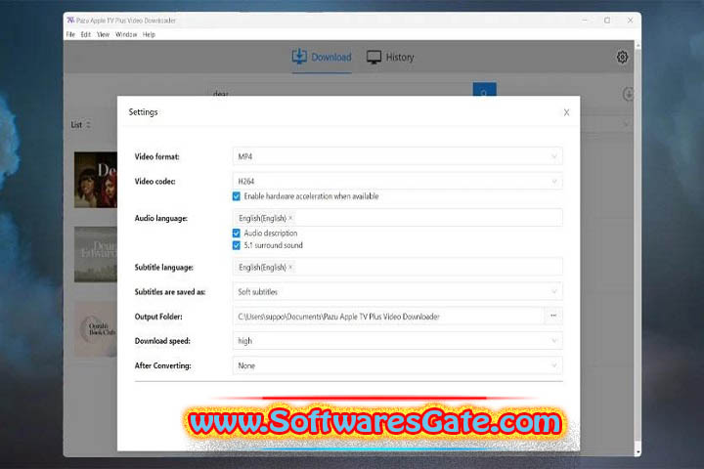Click the blue search button
This screenshot has width=704, height=469.
[x=484, y=89]
